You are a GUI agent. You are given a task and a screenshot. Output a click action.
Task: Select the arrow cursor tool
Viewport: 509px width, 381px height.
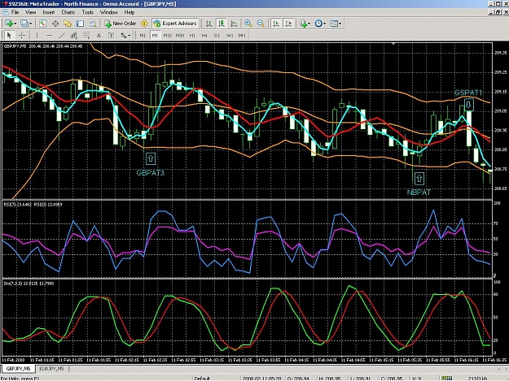[9, 35]
